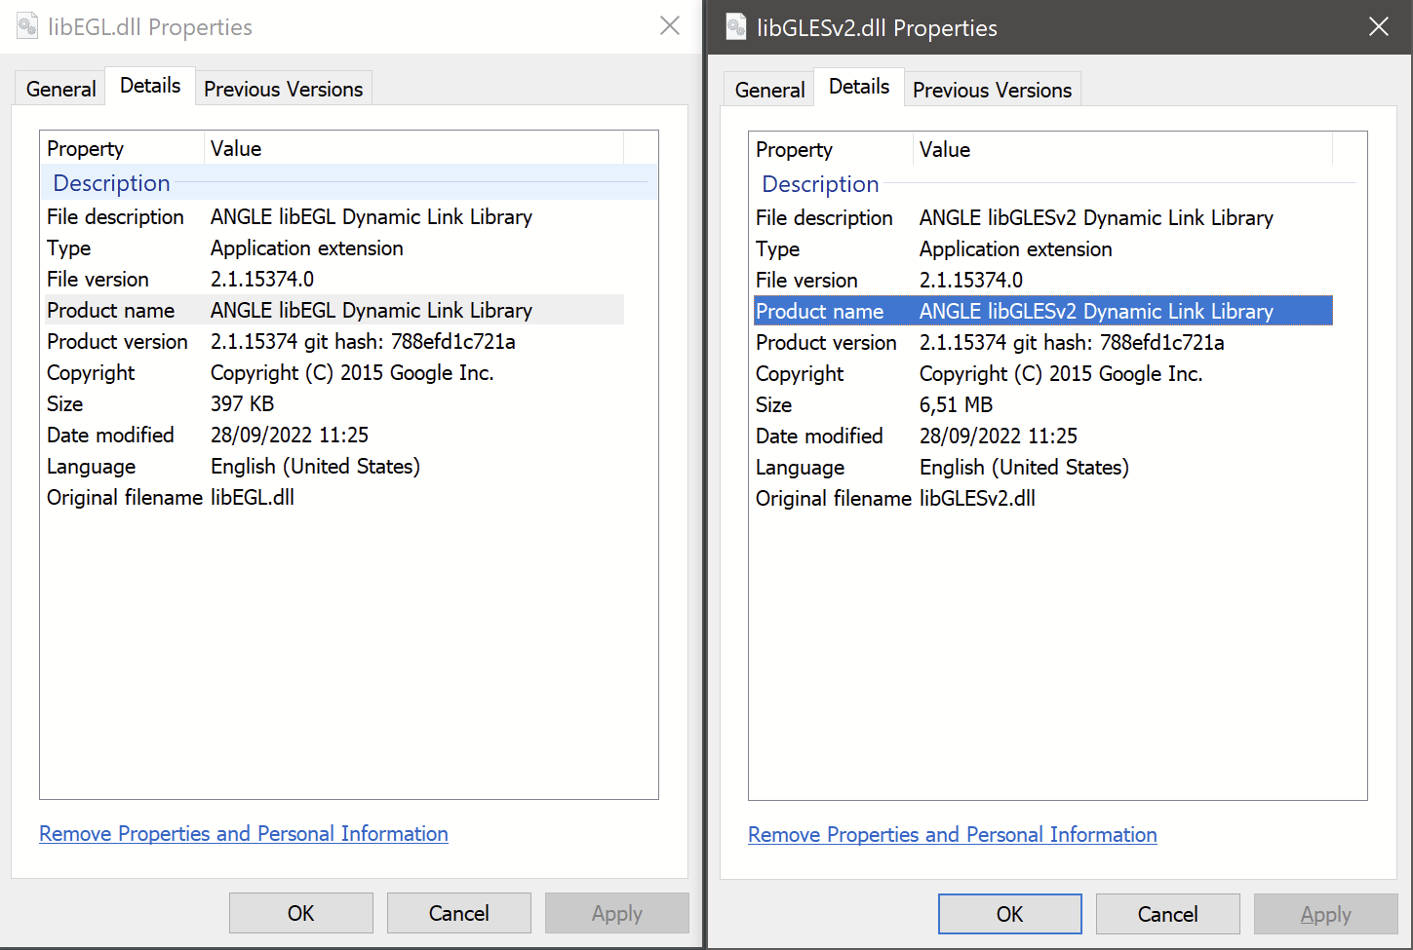The image size is (1413, 950).
Task: Select Date modified row in libGLESv2.dll details
Action: click(x=1042, y=436)
